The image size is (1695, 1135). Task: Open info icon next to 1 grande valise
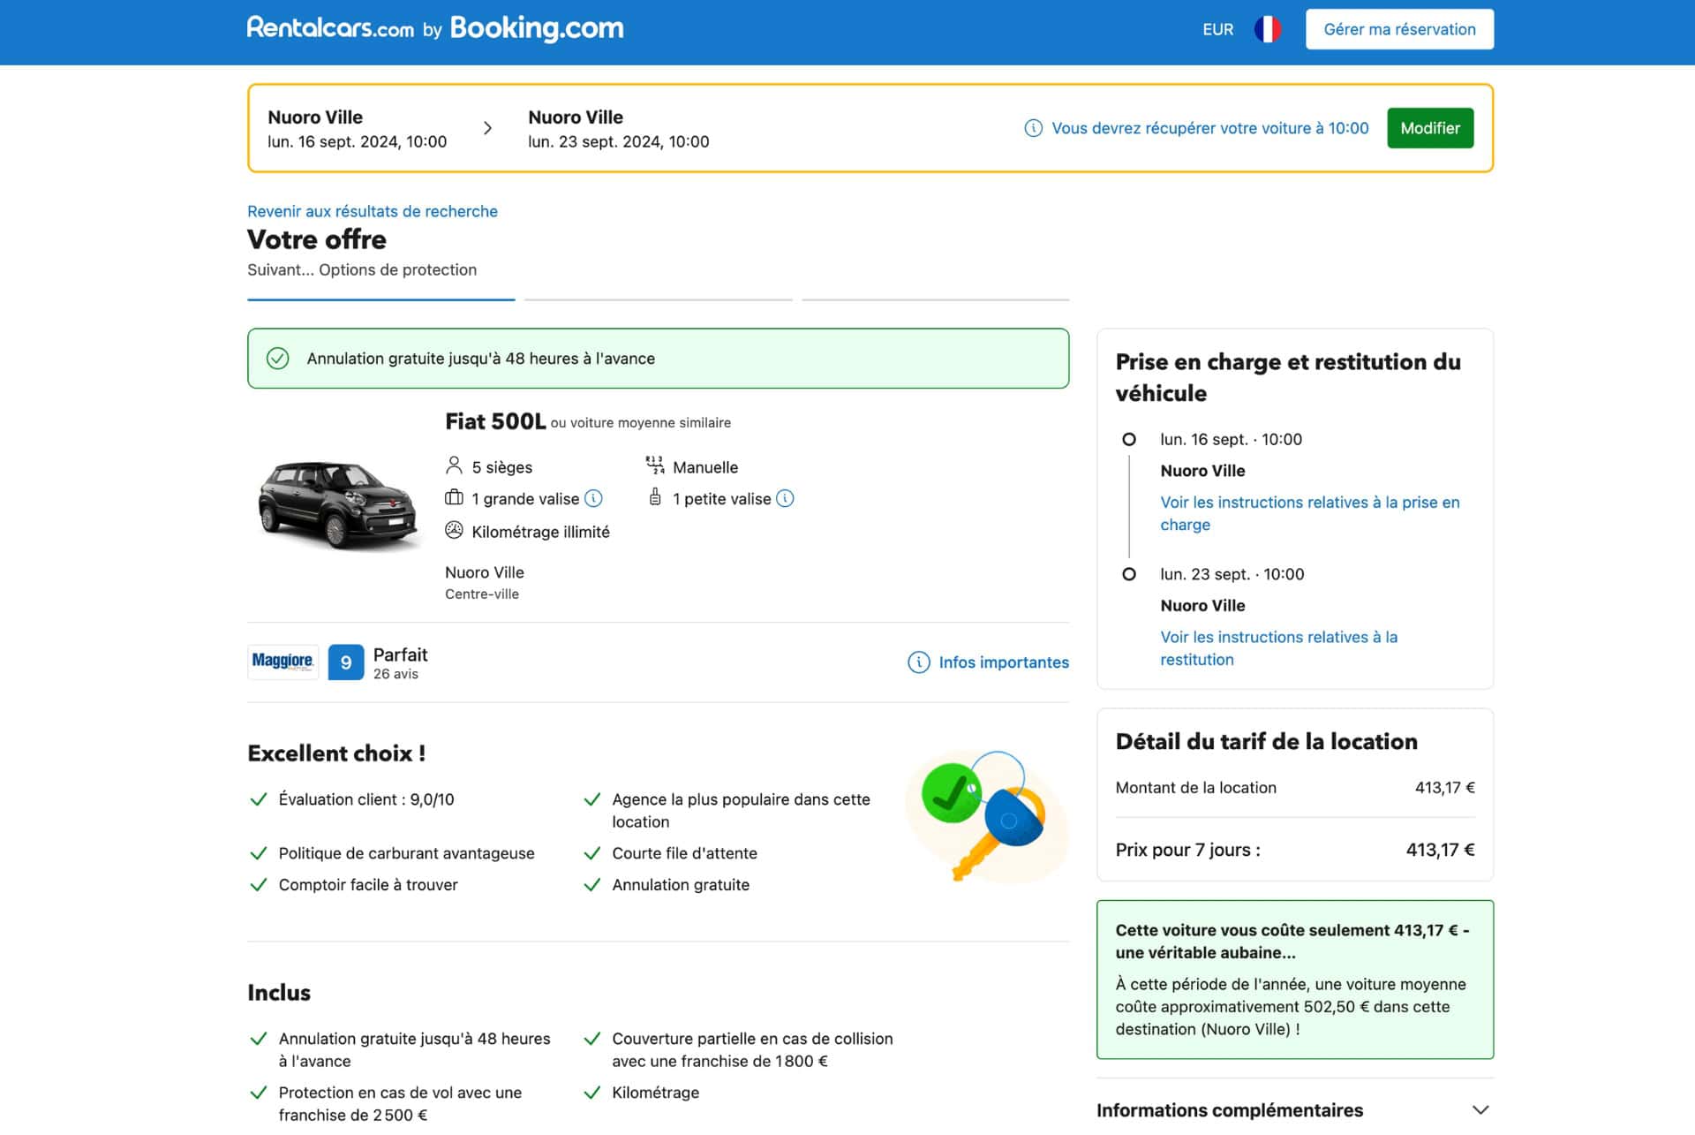click(x=594, y=498)
